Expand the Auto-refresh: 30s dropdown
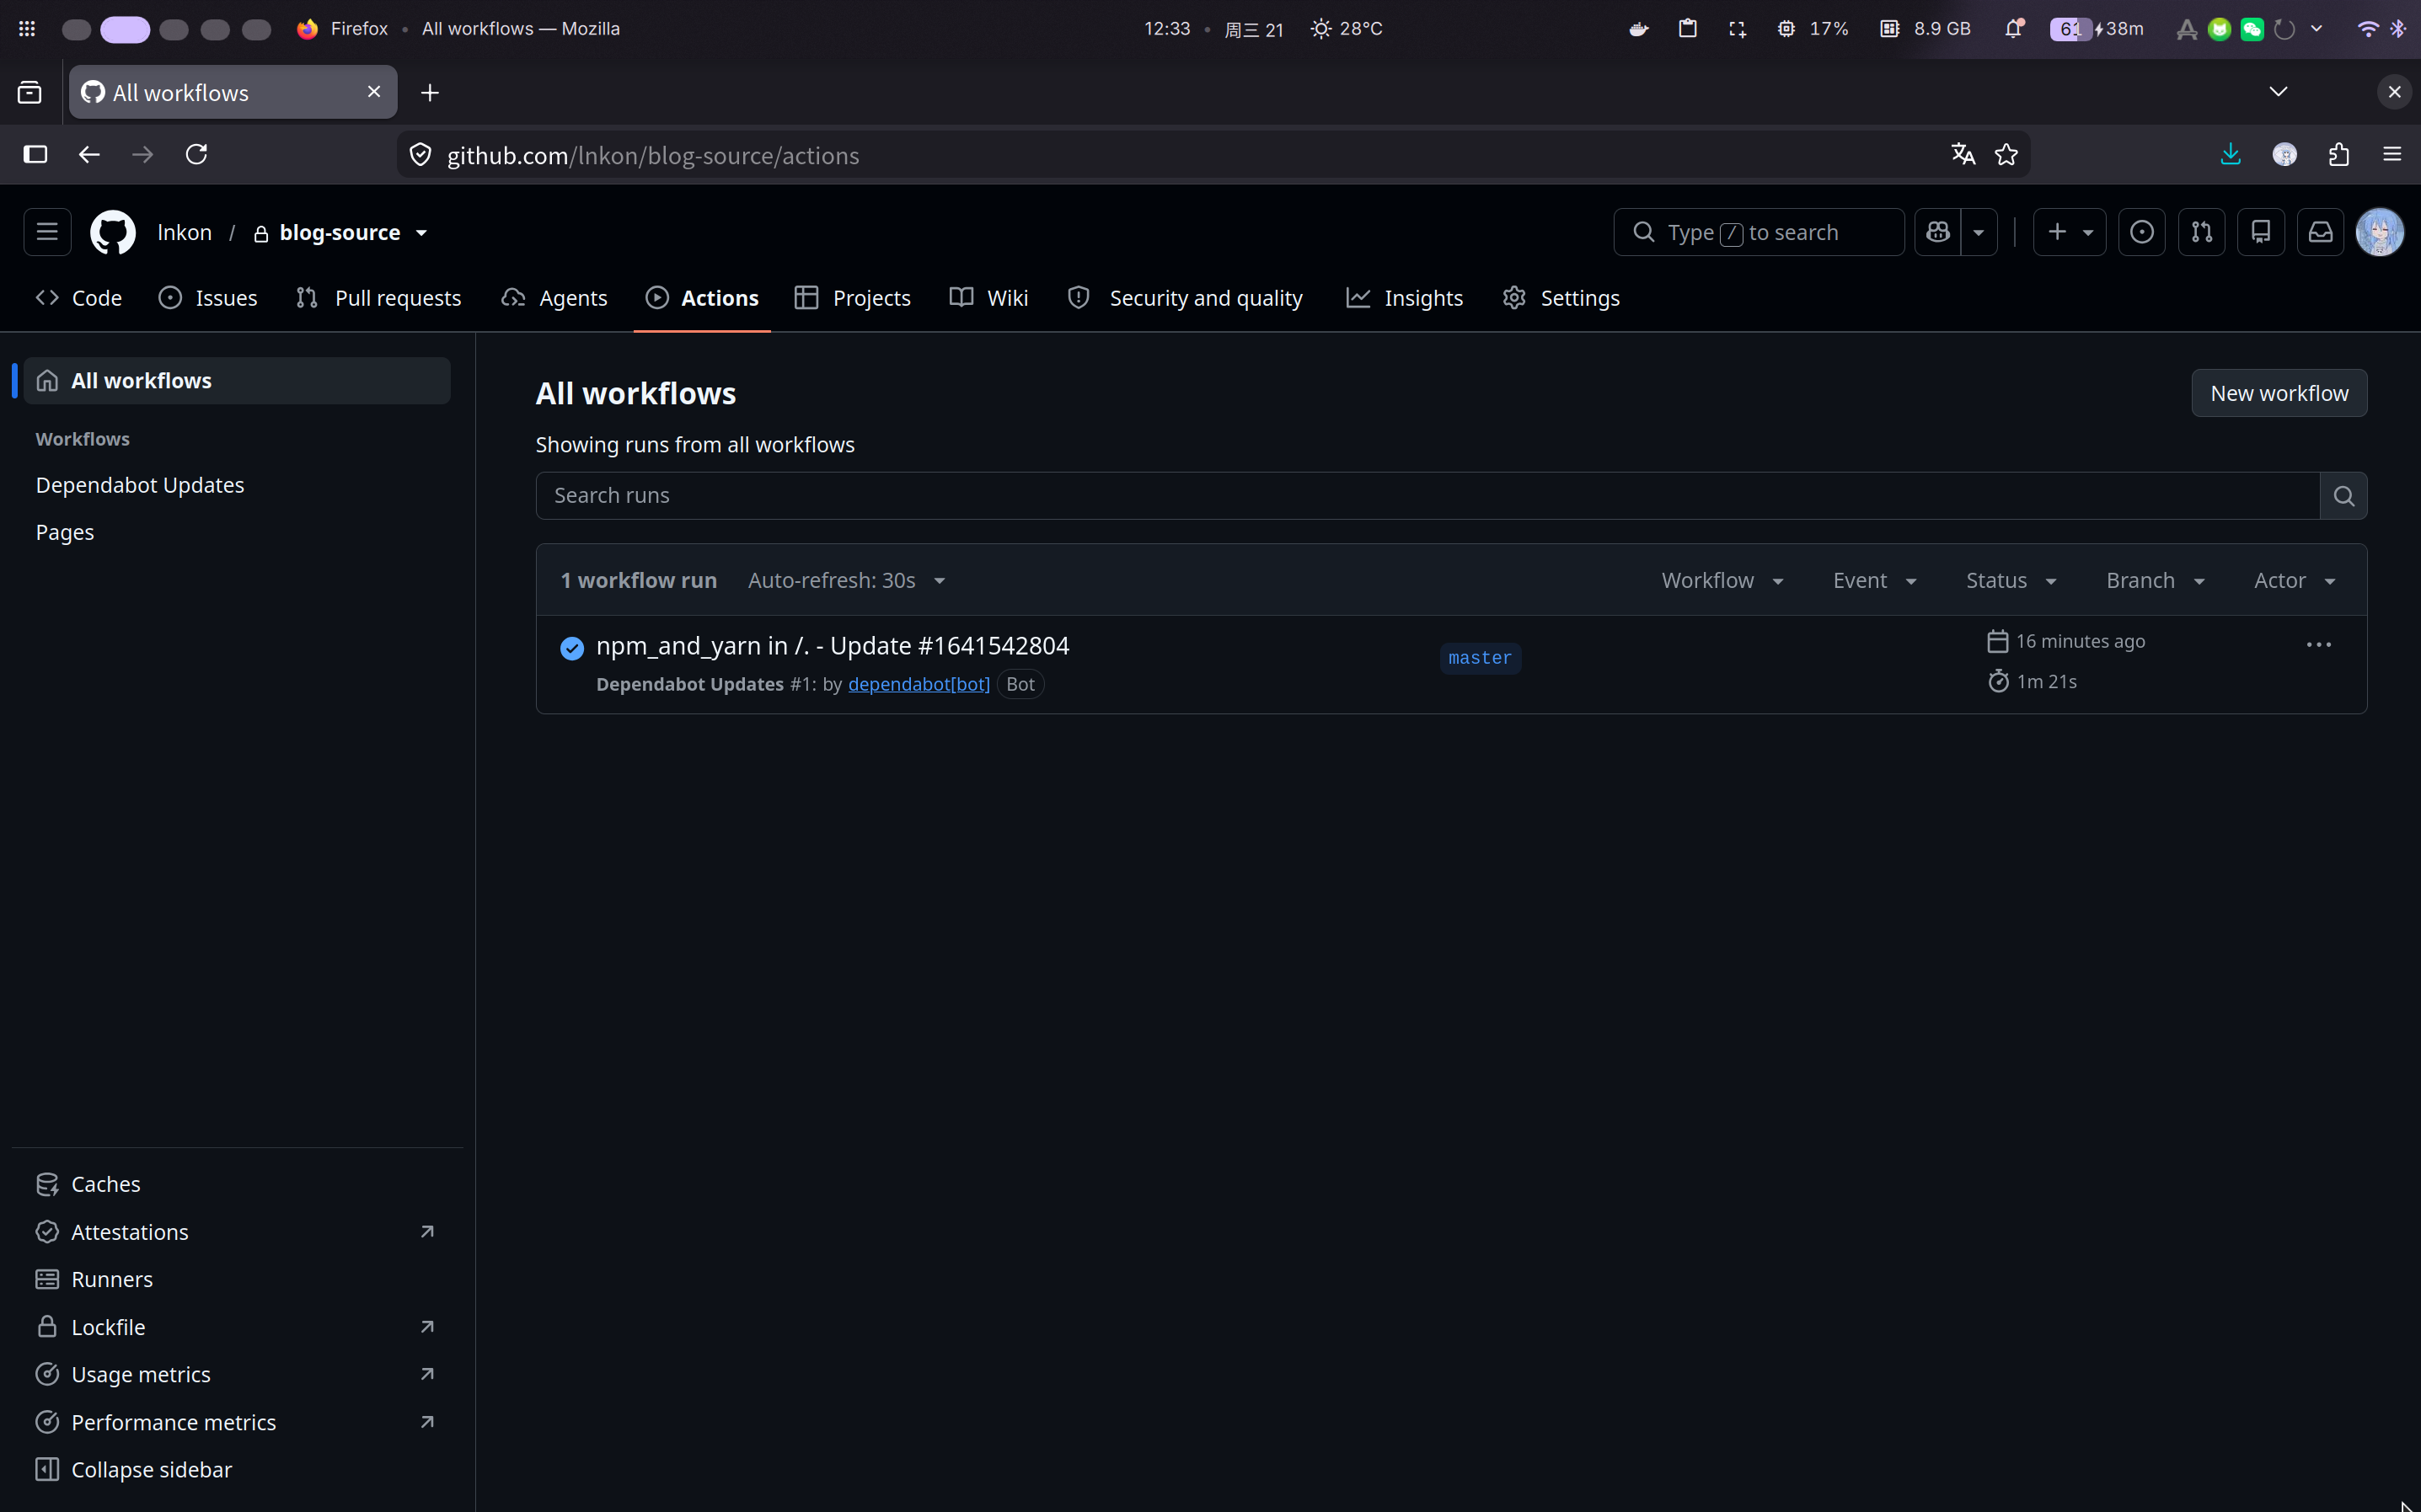2421x1512 pixels. coord(846,581)
